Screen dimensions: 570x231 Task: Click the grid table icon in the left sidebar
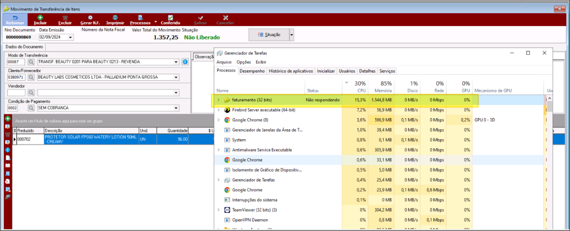pos(8,189)
